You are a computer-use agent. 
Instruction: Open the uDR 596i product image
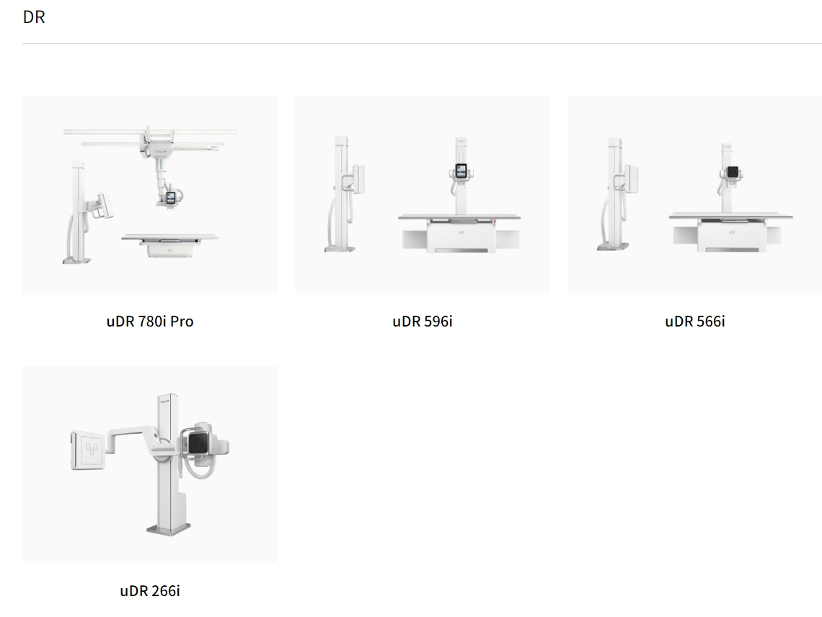pos(423,195)
